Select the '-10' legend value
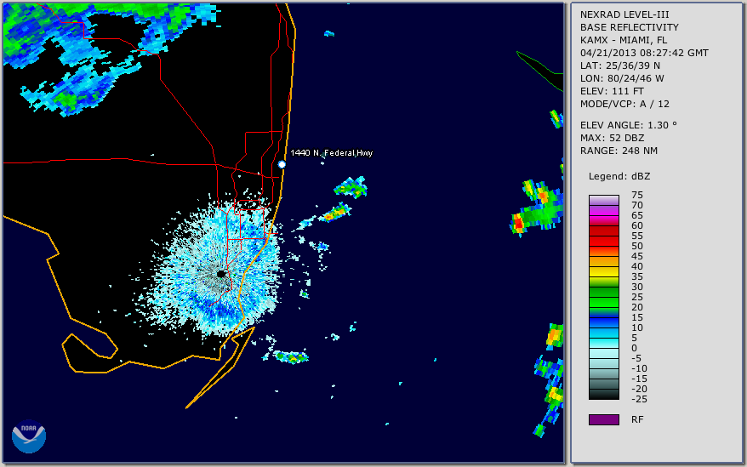This screenshot has width=747, height=467. point(639,369)
